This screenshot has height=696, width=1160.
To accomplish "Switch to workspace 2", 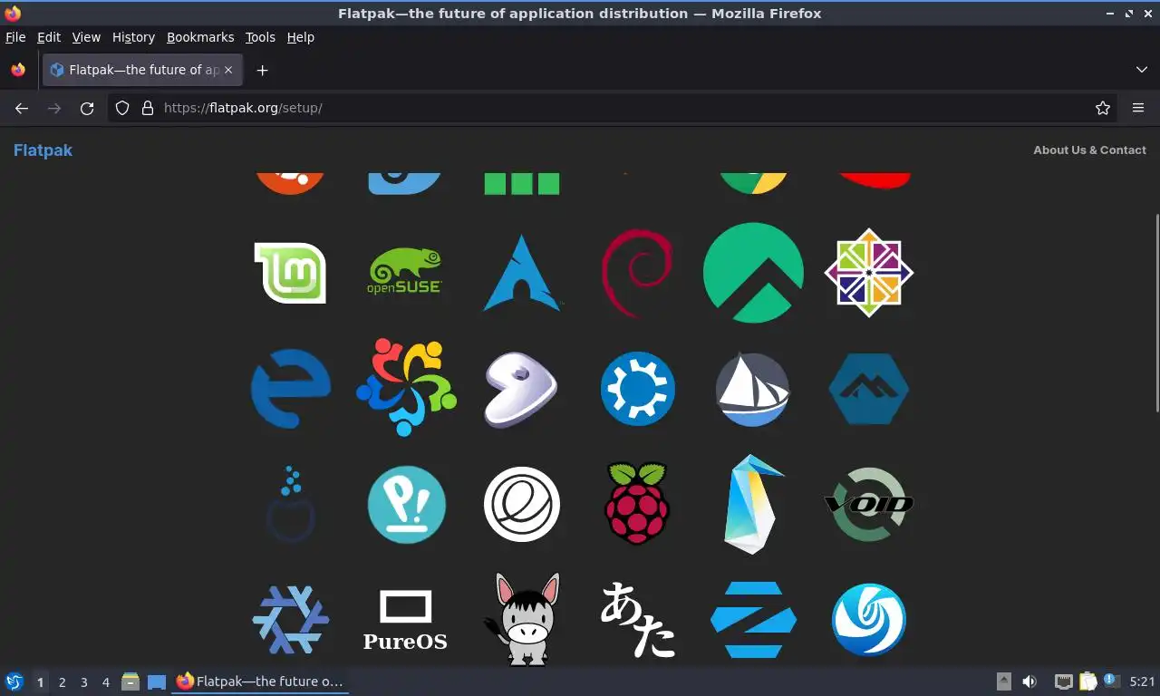I will click(x=63, y=682).
